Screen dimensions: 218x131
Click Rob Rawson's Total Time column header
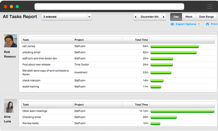136,40
